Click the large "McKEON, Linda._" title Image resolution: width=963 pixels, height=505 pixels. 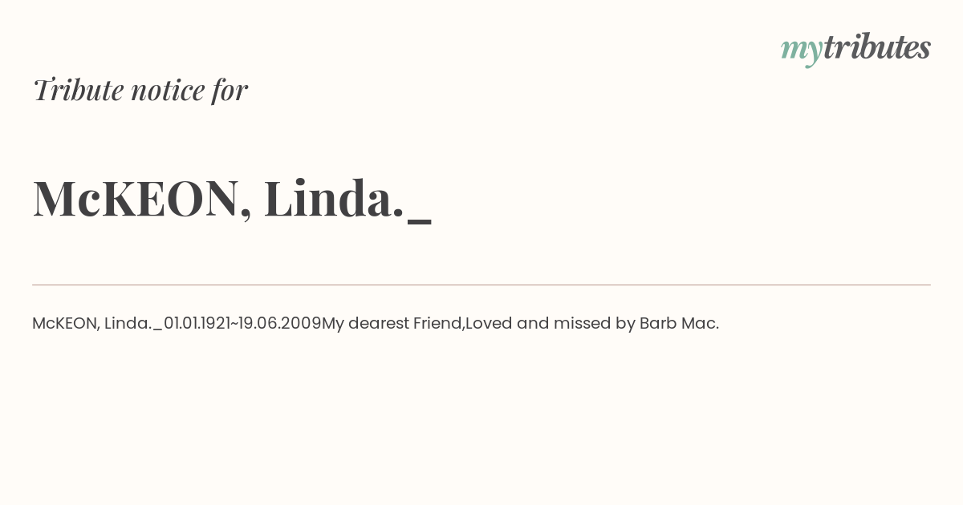click(x=232, y=198)
